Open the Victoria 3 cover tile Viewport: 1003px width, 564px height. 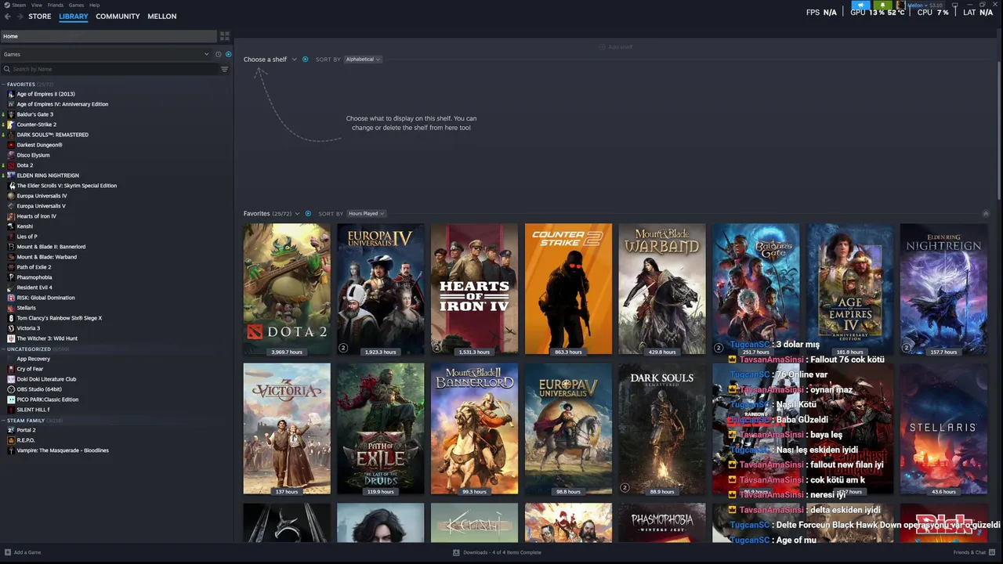point(287,428)
